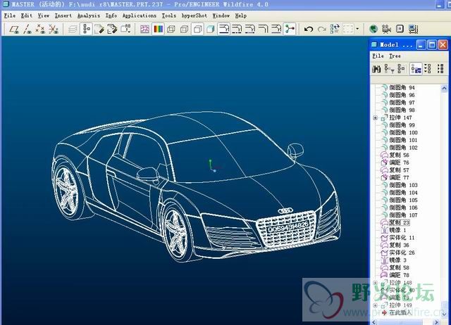Click the toolbar icon with pencil and sheet
Screen dimensions: 451x325
[99, 29]
